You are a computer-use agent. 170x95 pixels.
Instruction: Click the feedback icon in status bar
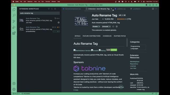[x=152, y=94]
